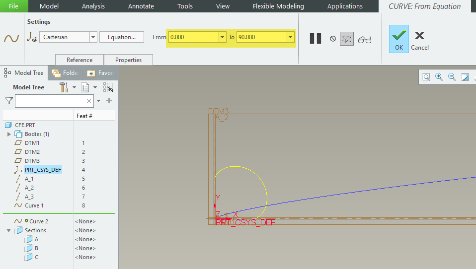Toggle the attached preview button
The width and height of the screenshot is (476, 269).
(346, 39)
